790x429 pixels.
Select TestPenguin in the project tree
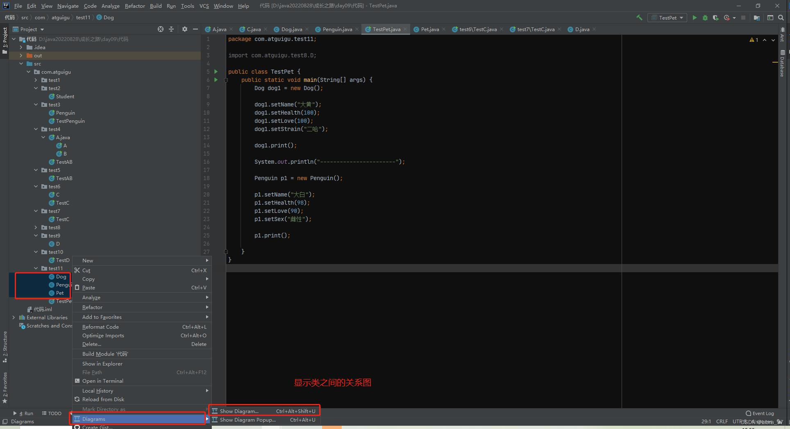click(x=67, y=121)
